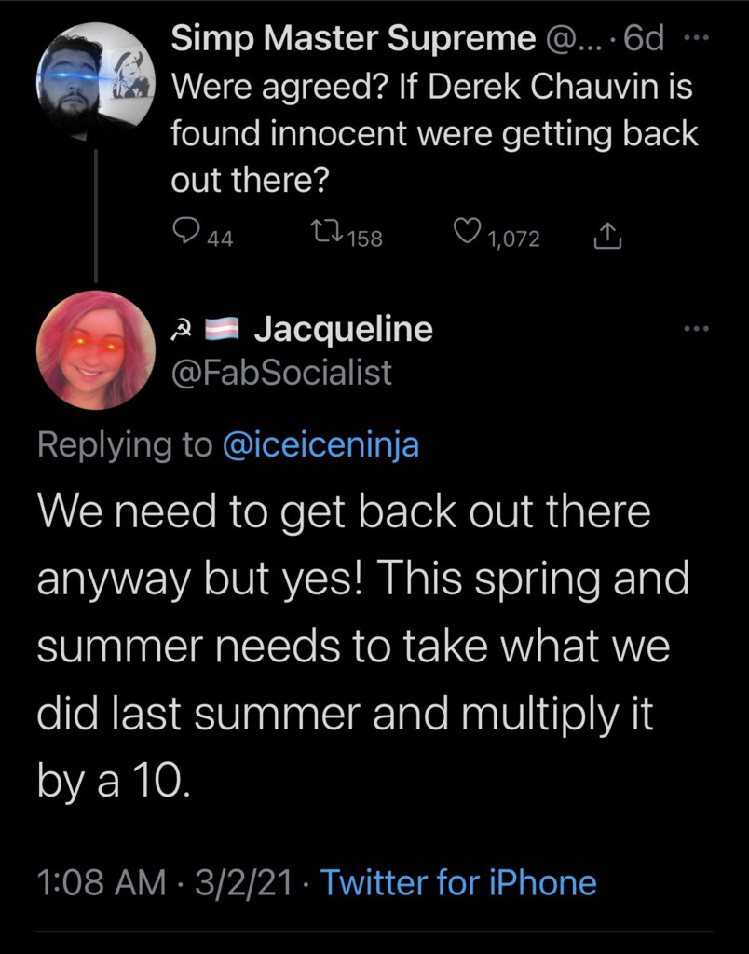Viewport: 749px width, 954px height.
Task: Open the parent tweet about Derek Chauvin
Action: click(433, 132)
